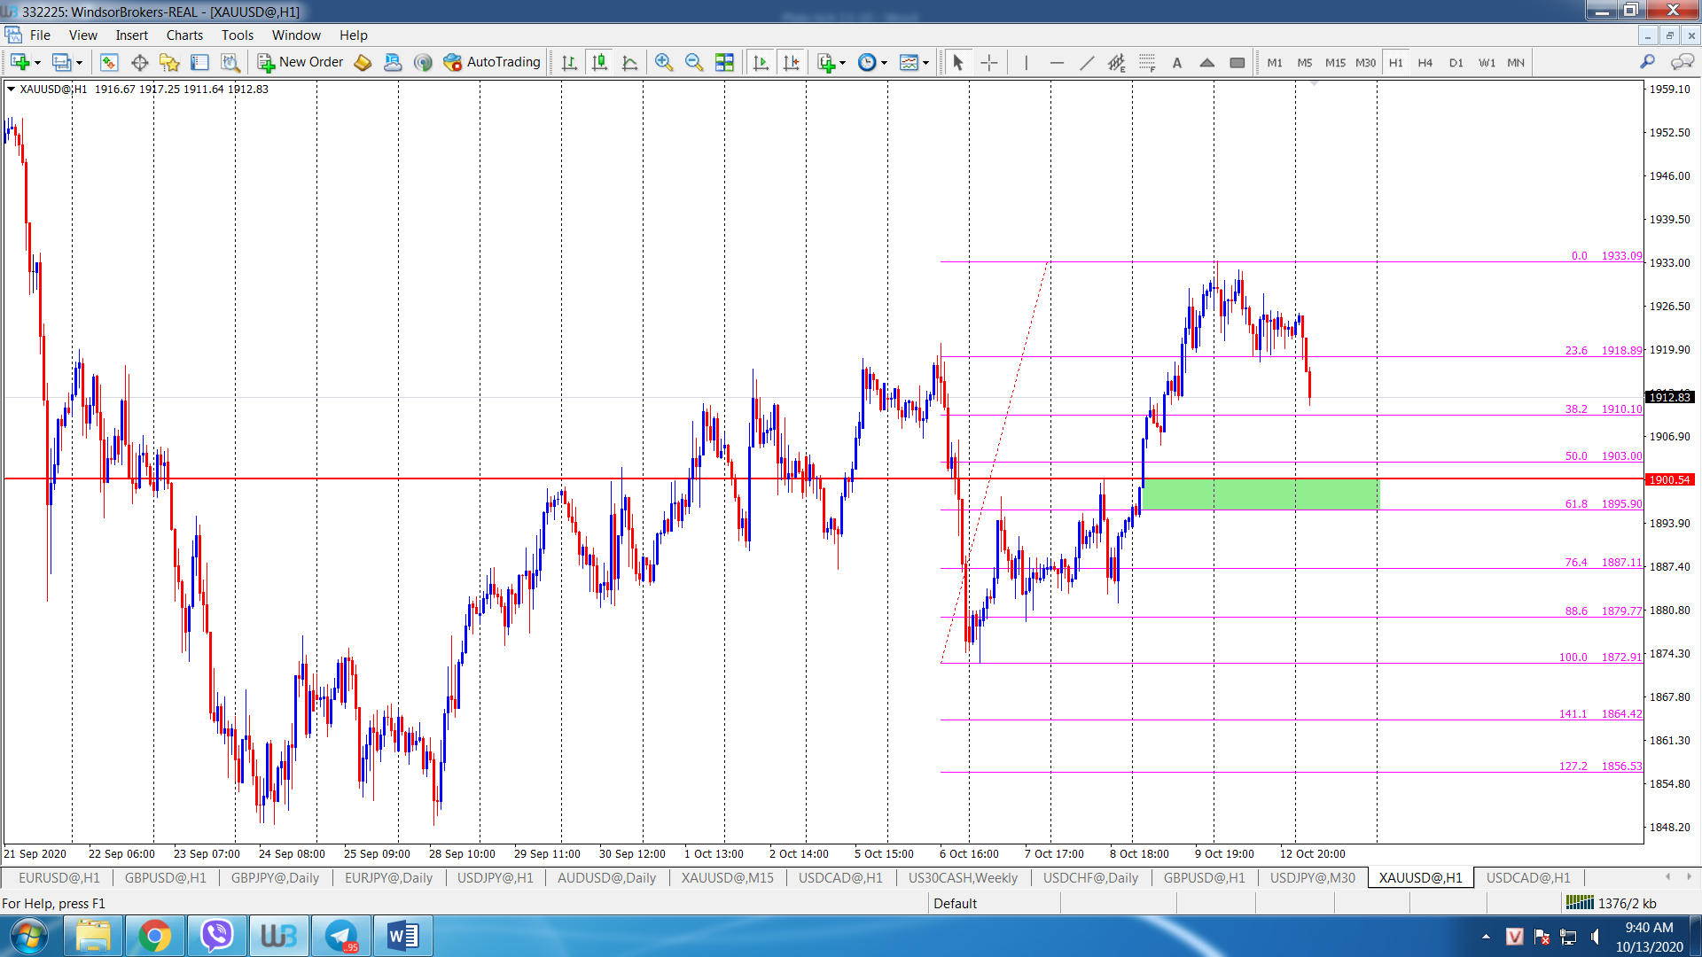Open Google Chrome from the taskbar

click(x=154, y=936)
